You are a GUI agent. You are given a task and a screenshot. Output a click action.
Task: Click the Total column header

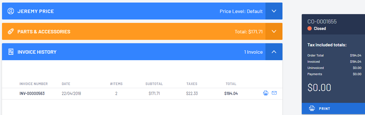[x=231, y=84]
